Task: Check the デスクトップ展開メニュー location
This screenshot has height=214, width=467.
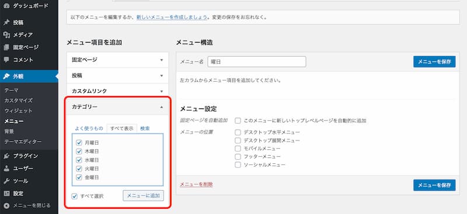Action: [x=238, y=140]
